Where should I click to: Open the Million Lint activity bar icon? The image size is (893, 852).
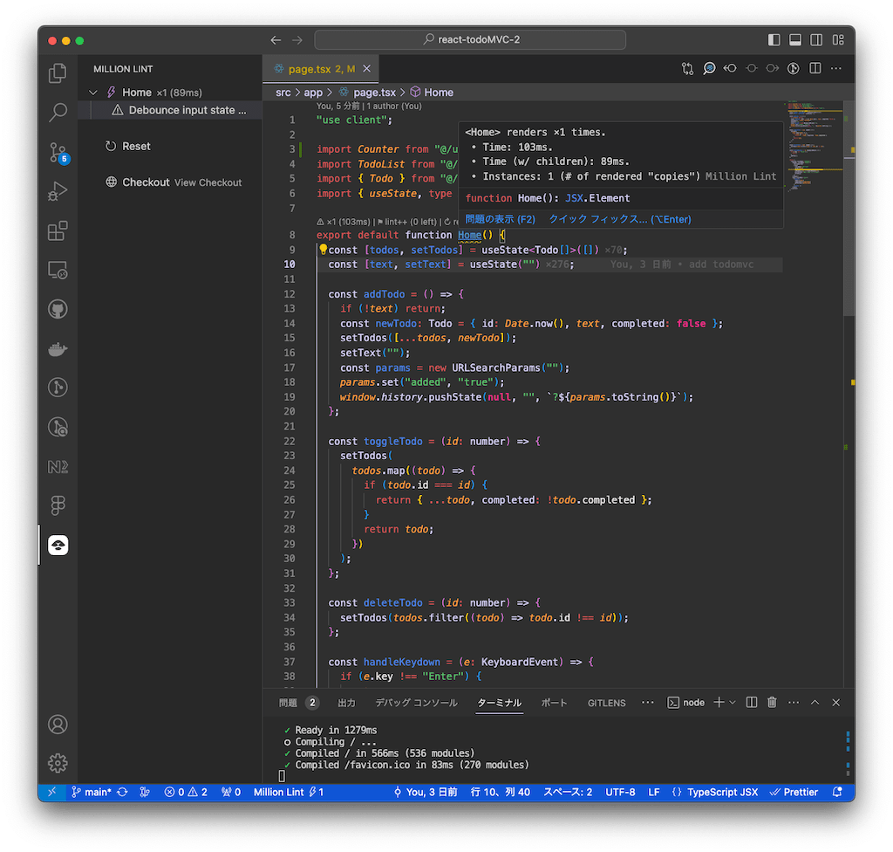click(58, 545)
